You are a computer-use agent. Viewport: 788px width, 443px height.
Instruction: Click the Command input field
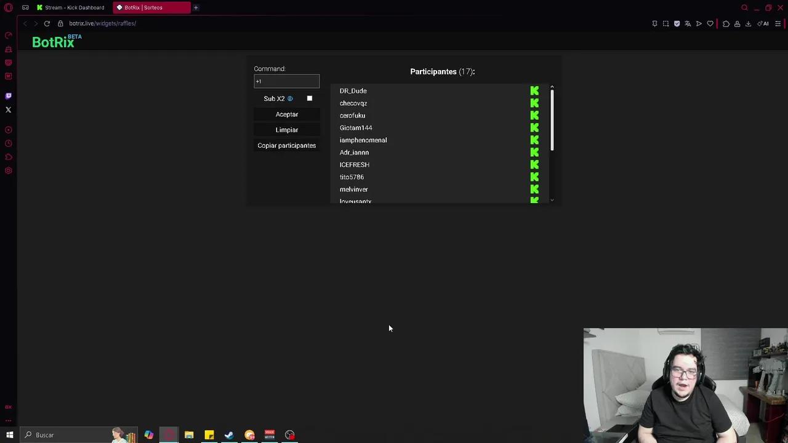[287, 81]
